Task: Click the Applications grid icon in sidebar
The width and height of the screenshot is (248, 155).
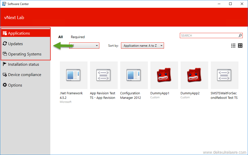Action: pyautogui.click(x=5, y=33)
